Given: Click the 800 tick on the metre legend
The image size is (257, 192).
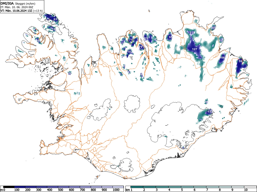Looking at the screenshot, I should (93, 190).
